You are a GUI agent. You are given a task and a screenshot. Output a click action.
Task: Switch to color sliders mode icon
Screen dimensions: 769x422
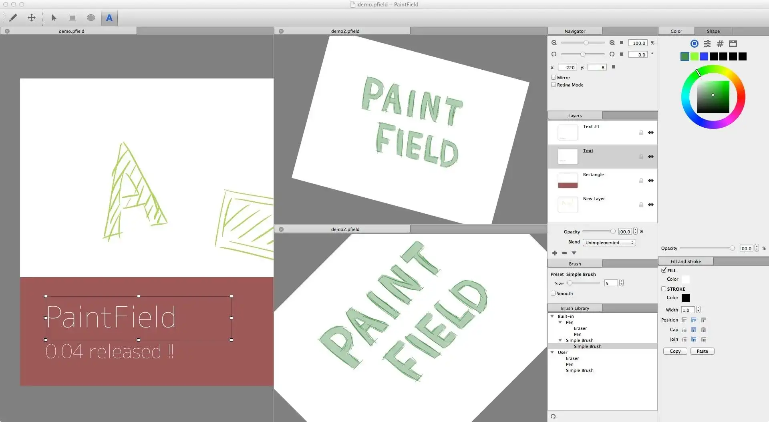tap(707, 44)
